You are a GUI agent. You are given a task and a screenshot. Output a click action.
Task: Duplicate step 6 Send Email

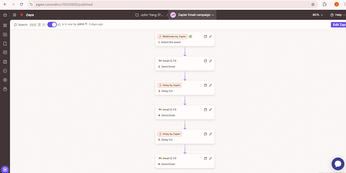pos(205,158)
